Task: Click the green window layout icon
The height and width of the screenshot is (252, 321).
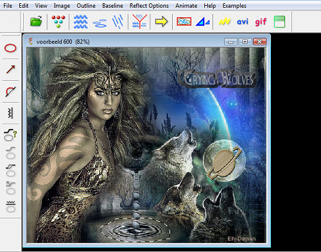Action: click(x=279, y=22)
